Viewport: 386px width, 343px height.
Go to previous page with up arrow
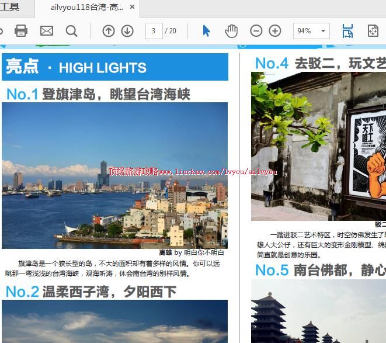tap(108, 31)
